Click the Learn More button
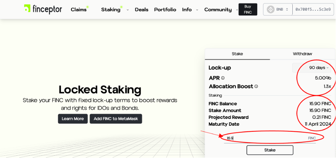336x158 pixels. tap(73, 118)
